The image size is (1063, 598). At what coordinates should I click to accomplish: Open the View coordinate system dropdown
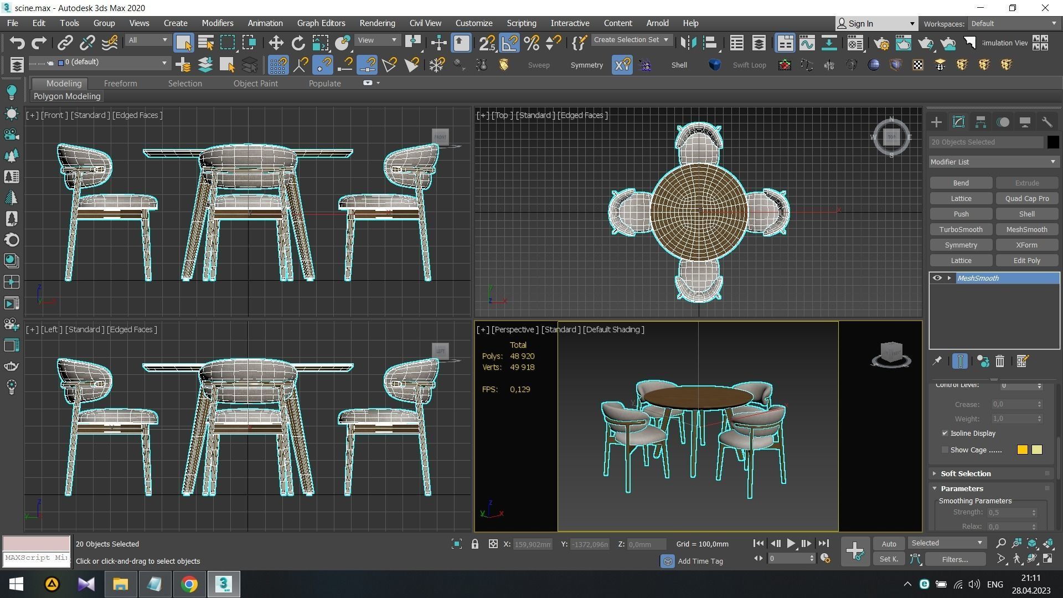pyautogui.click(x=378, y=40)
